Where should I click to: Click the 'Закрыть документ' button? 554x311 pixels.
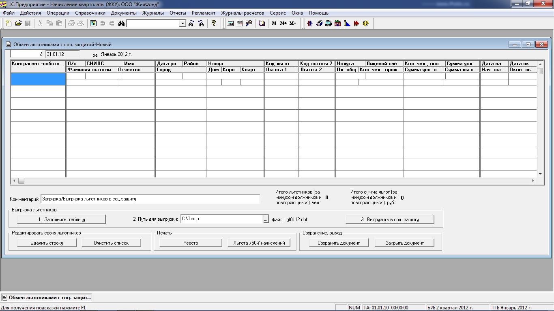coord(404,243)
